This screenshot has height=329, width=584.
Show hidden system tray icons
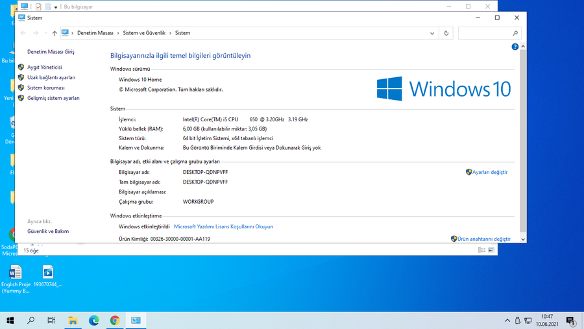coord(507,321)
